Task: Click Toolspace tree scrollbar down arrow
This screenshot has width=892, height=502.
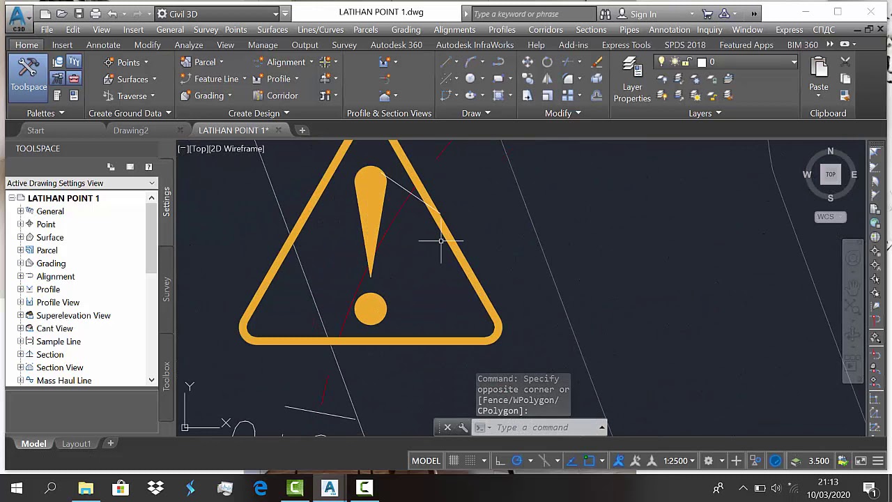Action: [151, 381]
